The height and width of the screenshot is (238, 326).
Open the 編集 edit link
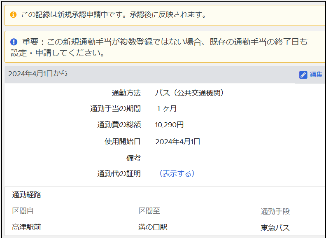click(x=316, y=75)
